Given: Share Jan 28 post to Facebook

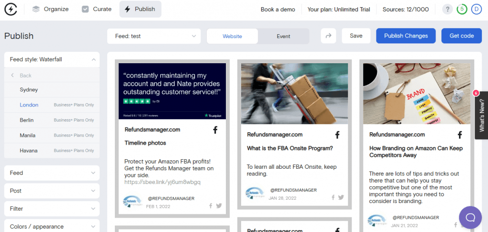Looking at the screenshot, I should [x=333, y=197].
